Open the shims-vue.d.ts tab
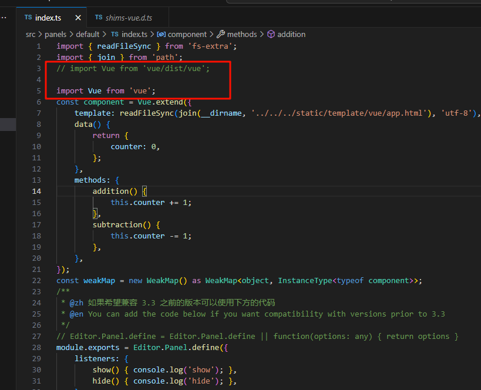The width and height of the screenshot is (481, 390). coord(127,18)
